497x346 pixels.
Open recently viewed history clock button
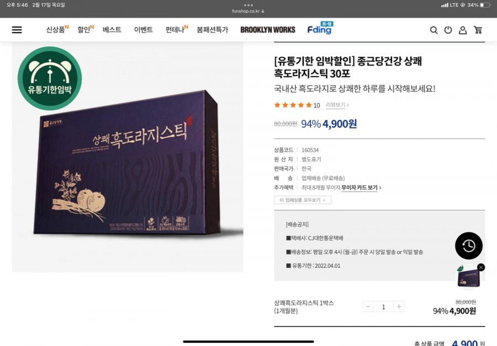(x=469, y=246)
